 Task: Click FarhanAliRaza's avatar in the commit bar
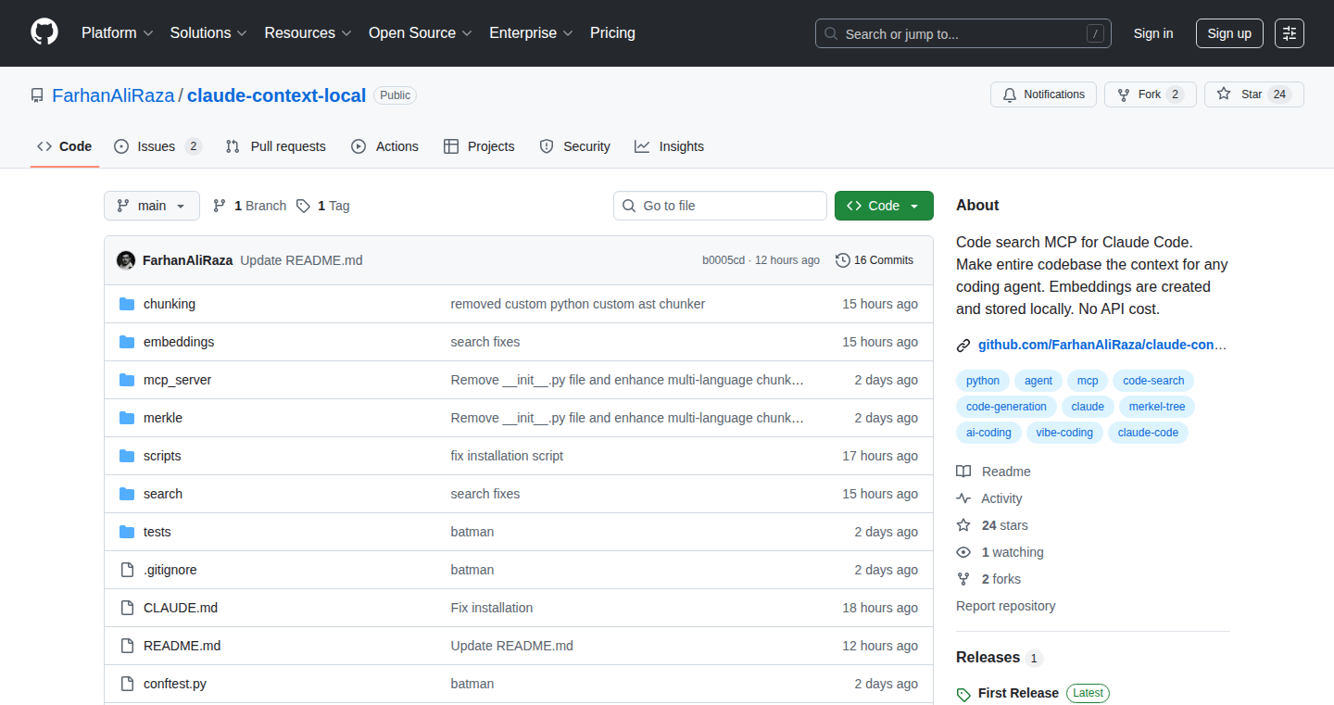[x=126, y=260]
